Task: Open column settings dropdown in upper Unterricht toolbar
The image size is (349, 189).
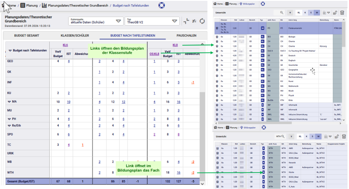Action: (x=326, y=13)
